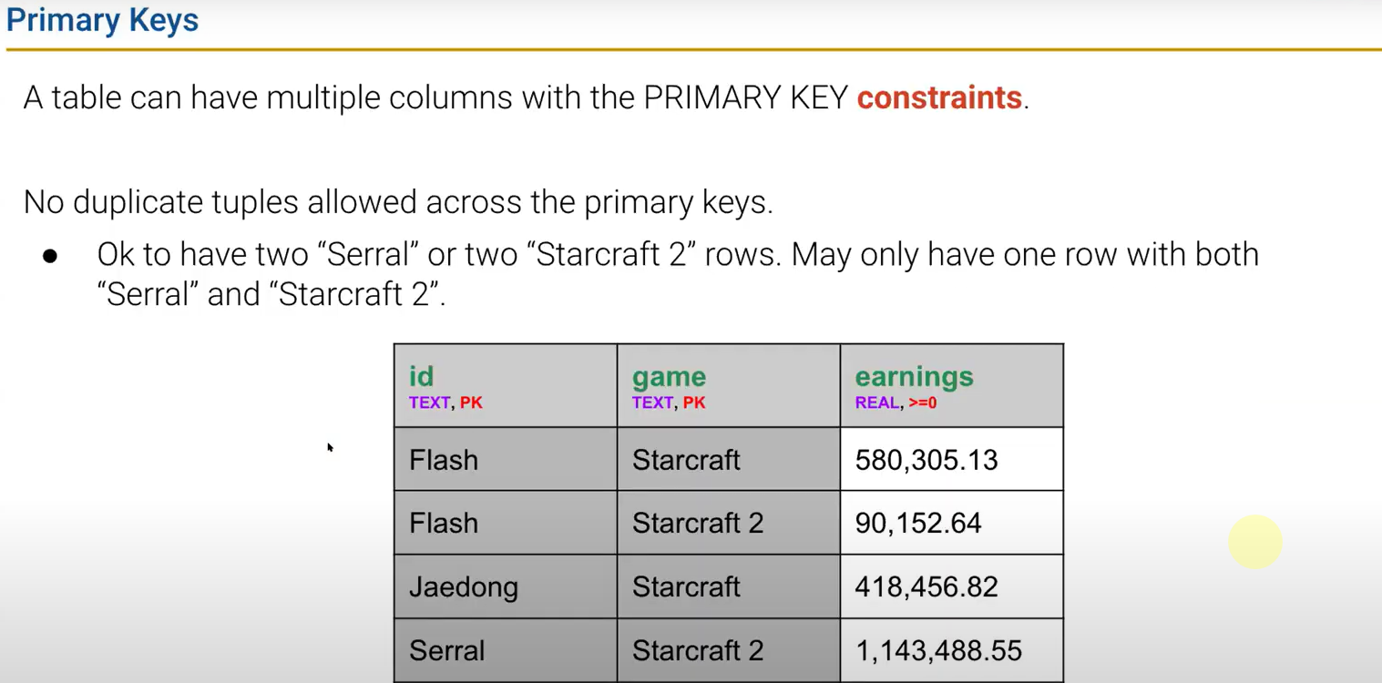Viewport: 1382px width, 683px height.
Task: Select the 580,305.13 earnings cell
Action: tap(926, 460)
